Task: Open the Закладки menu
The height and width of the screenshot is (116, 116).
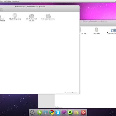Action: (7, 1)
